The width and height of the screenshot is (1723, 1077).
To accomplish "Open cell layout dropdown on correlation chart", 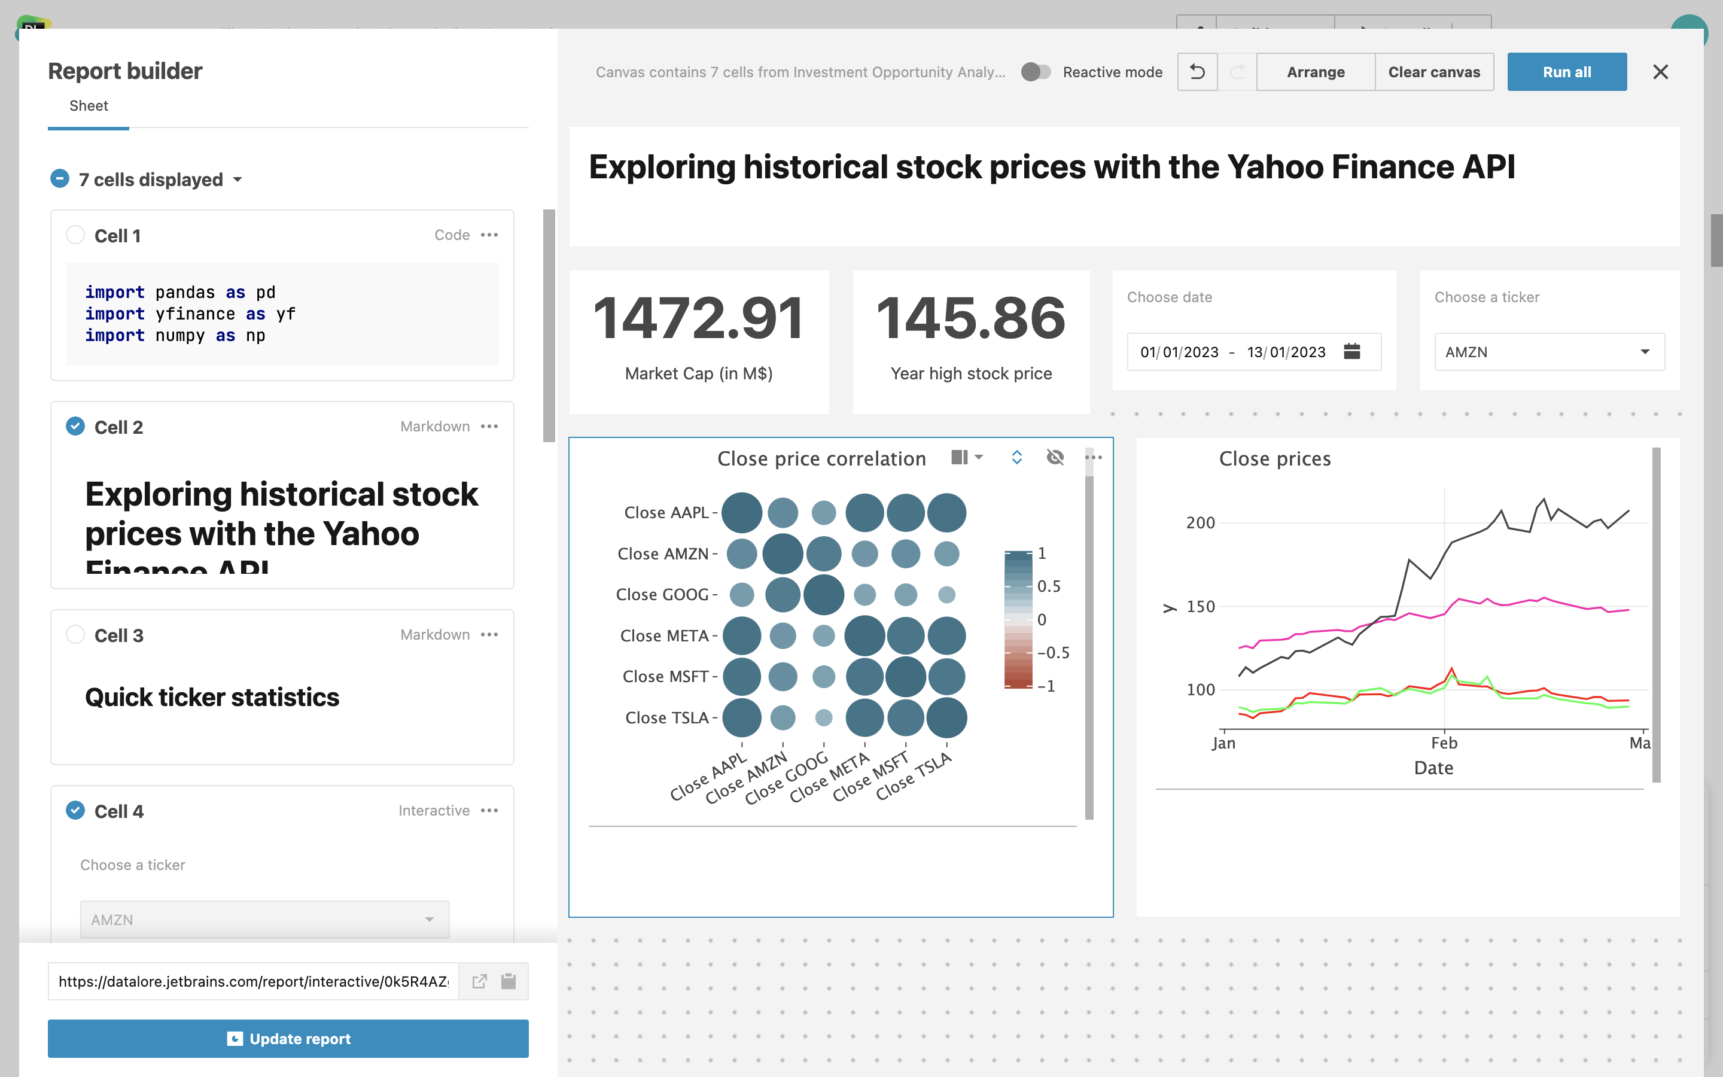I will 966,457.
